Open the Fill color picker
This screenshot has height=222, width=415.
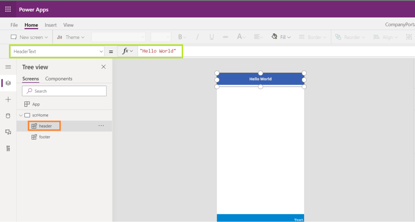click(x=281, y=37)
